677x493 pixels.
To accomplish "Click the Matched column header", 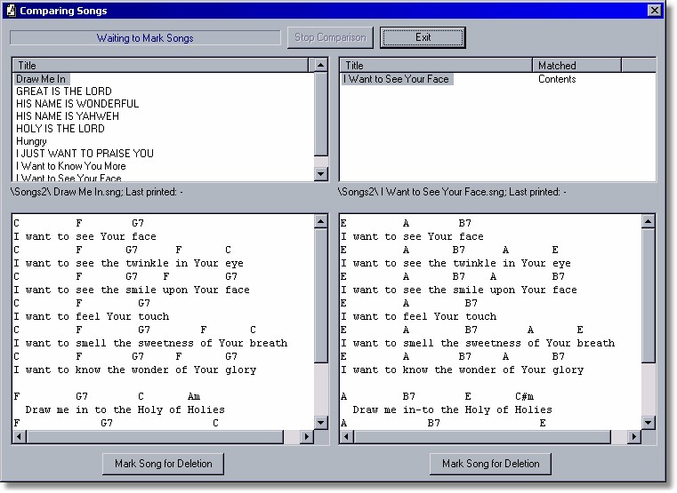I will pos(576,66).
